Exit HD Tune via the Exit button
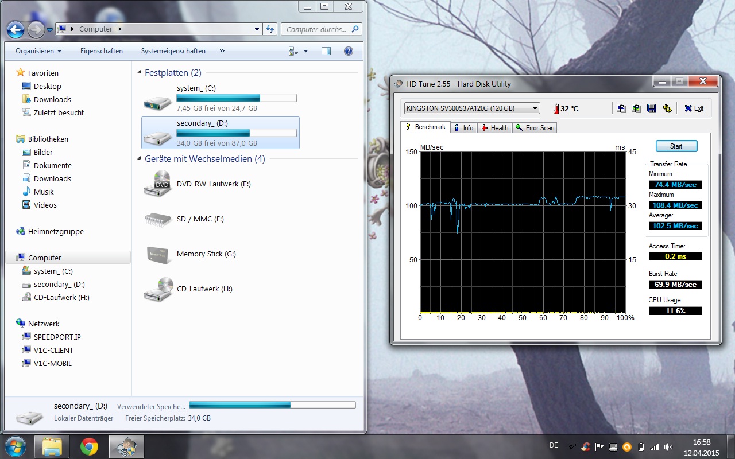Image resolution: width=735 pixels, height=459 pixels. (694, 108)
